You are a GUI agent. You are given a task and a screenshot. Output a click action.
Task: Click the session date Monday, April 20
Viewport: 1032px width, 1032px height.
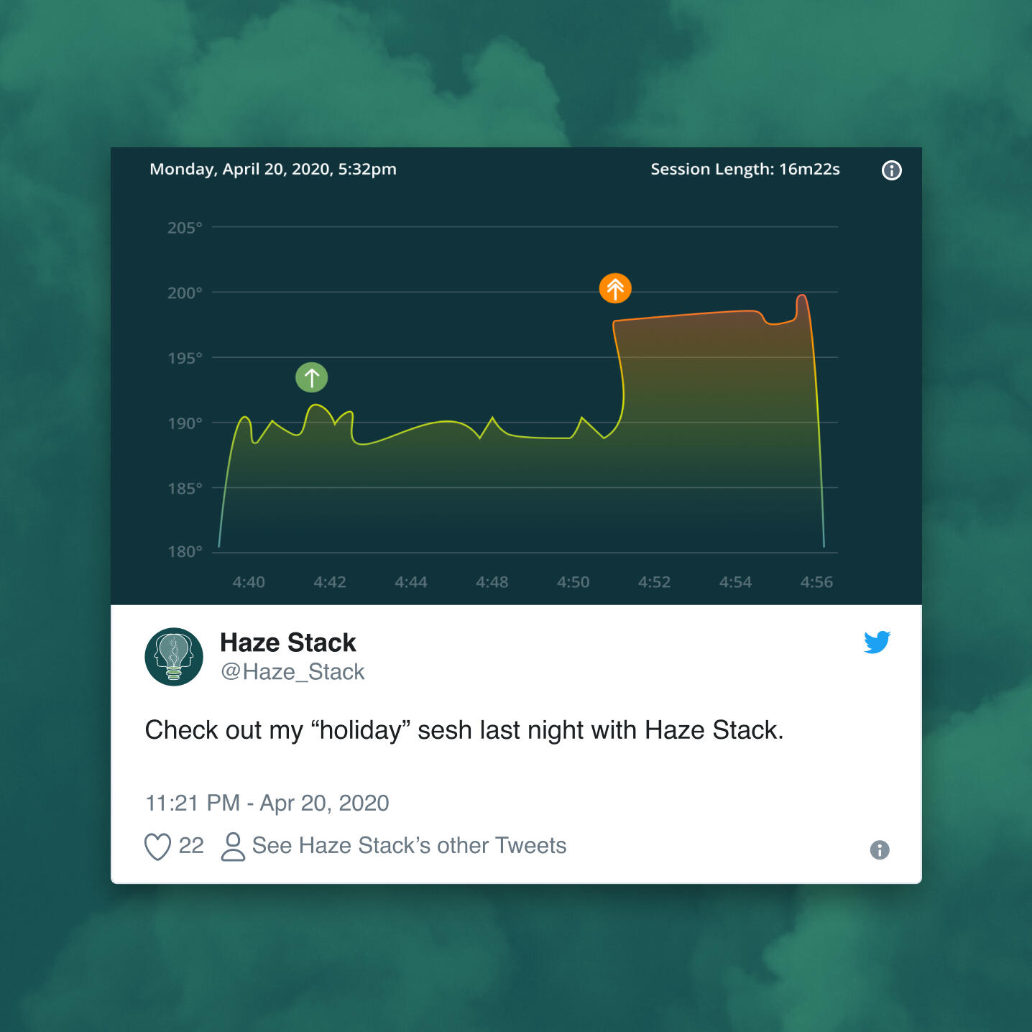tap(272, 170)
